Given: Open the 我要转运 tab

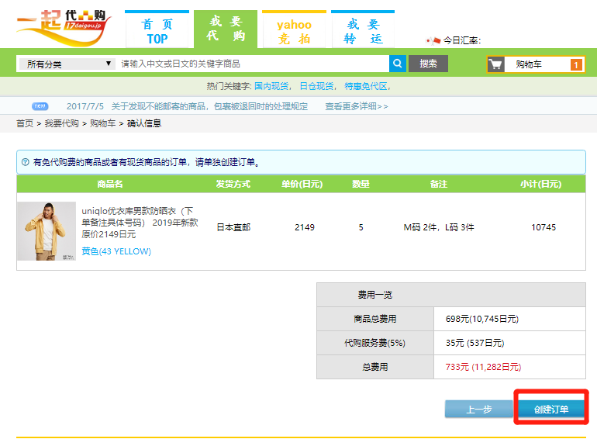Looking at the screenshot, I should coord(363,29).
